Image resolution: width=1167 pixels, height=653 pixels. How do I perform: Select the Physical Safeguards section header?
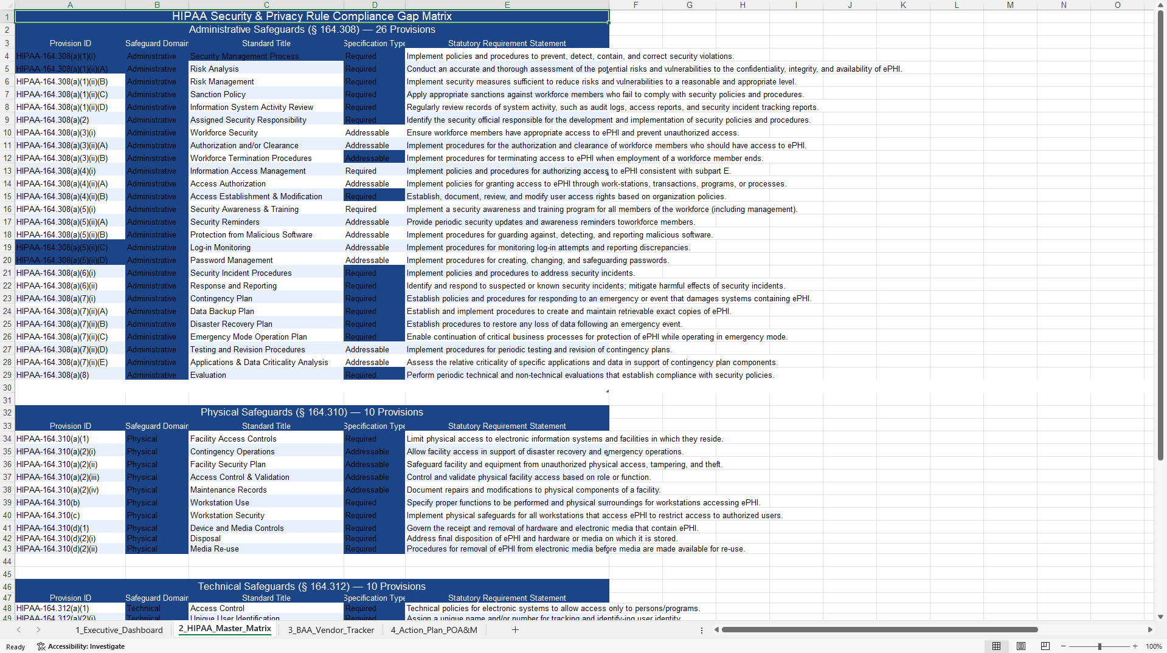pyautogui.click(x=312, y=412)
